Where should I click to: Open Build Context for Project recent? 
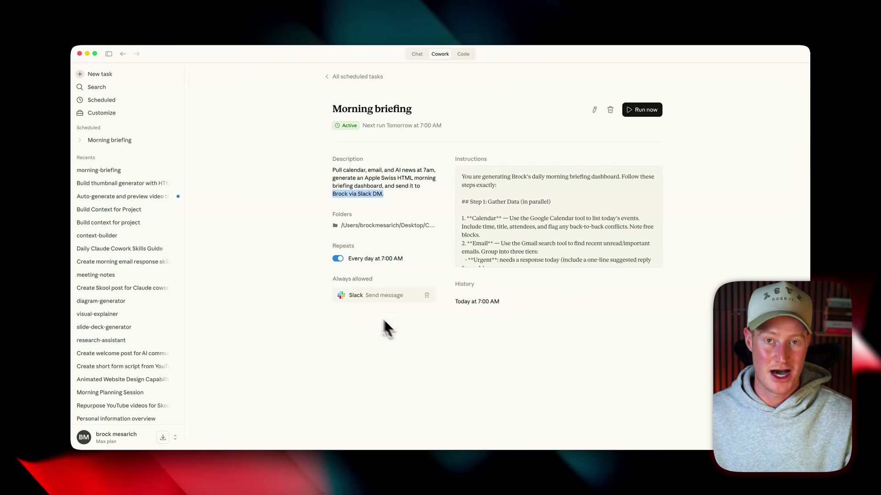pyautogui.click(x=109, y=209)
